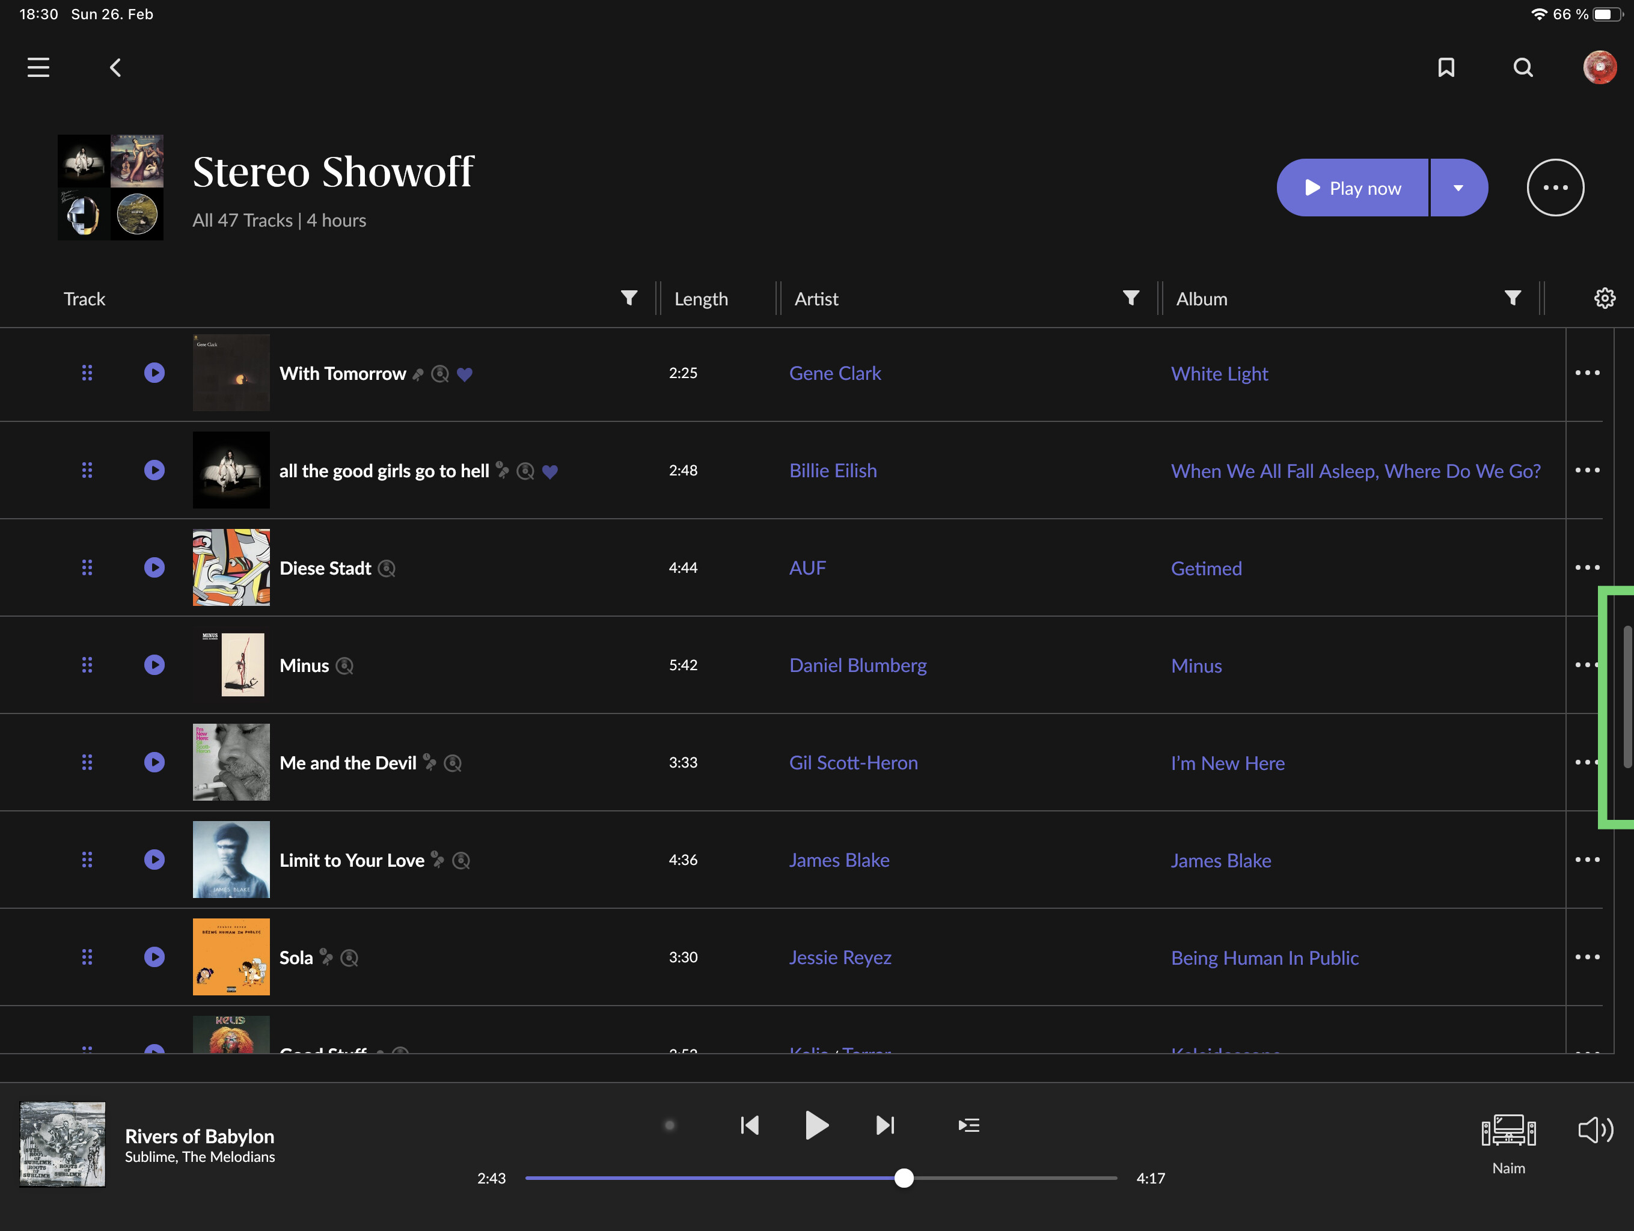Open artist Gene Clark

tap(834, 374)
